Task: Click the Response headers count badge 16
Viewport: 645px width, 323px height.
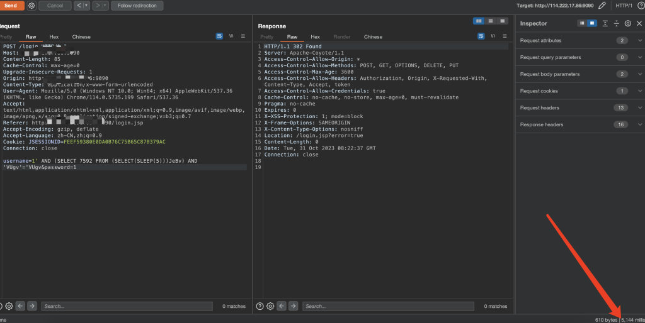Action: (620, 124)
